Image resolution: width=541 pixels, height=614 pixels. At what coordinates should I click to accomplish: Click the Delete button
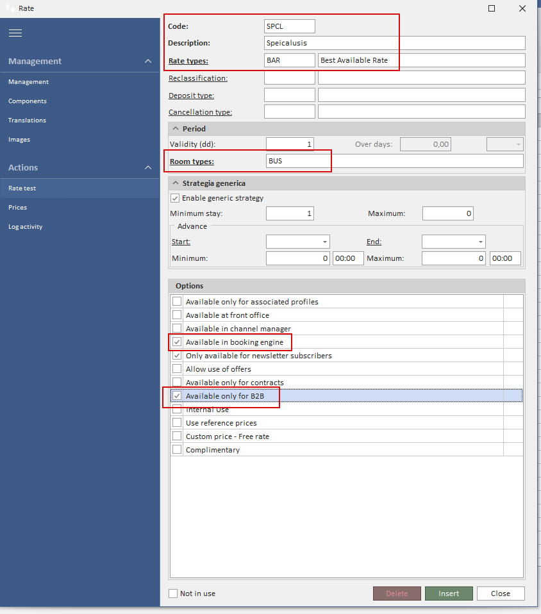click(x=397, y=593)
